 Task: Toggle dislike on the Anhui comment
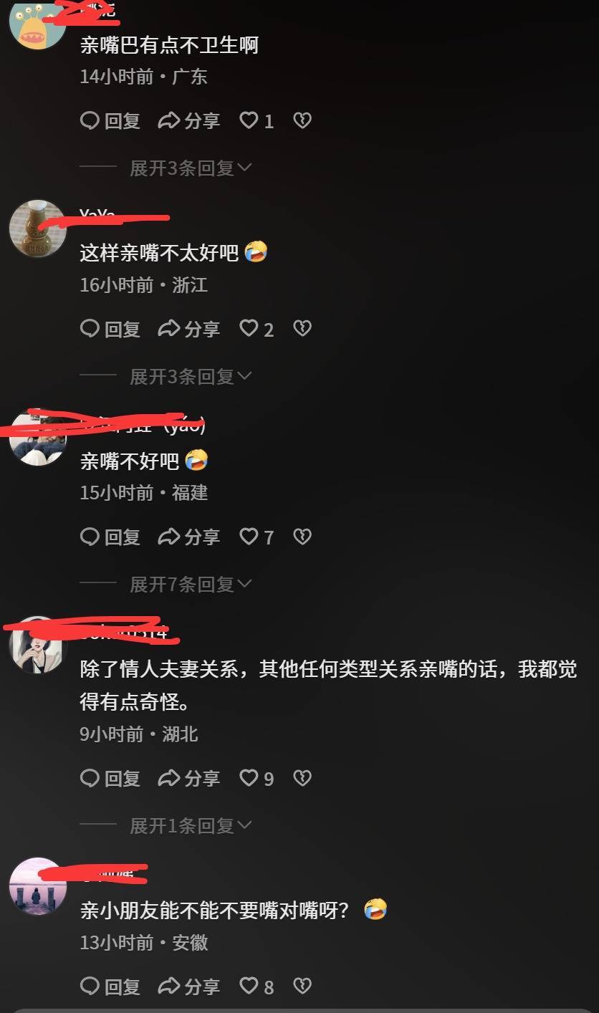302,987
